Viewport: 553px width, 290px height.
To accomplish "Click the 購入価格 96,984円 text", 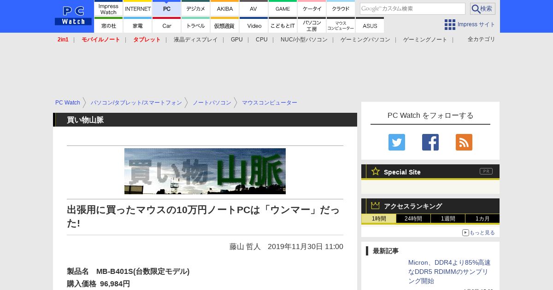I will (x=98, y=284).
